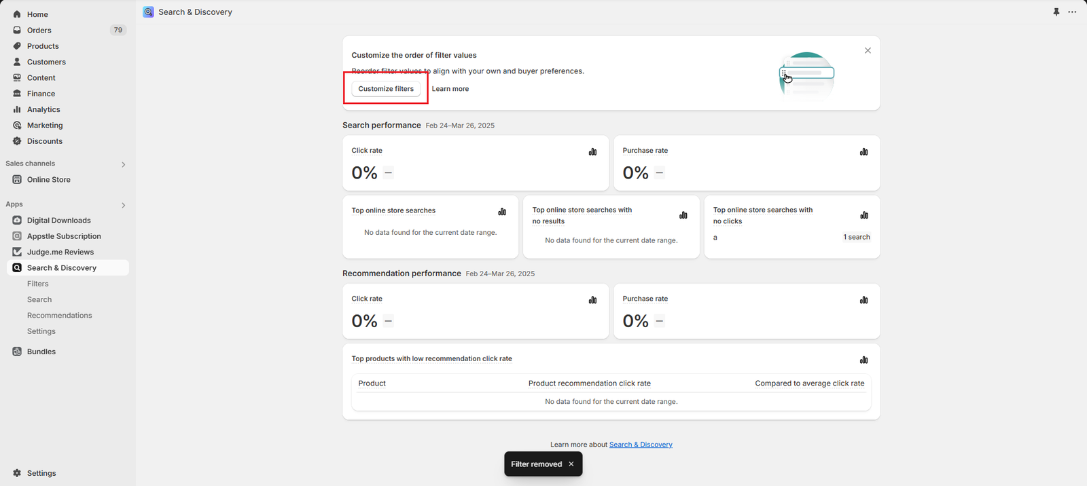1087x486 pixels.
Task: Open report for Search performance Click rate
Action: tap(592, 152)
